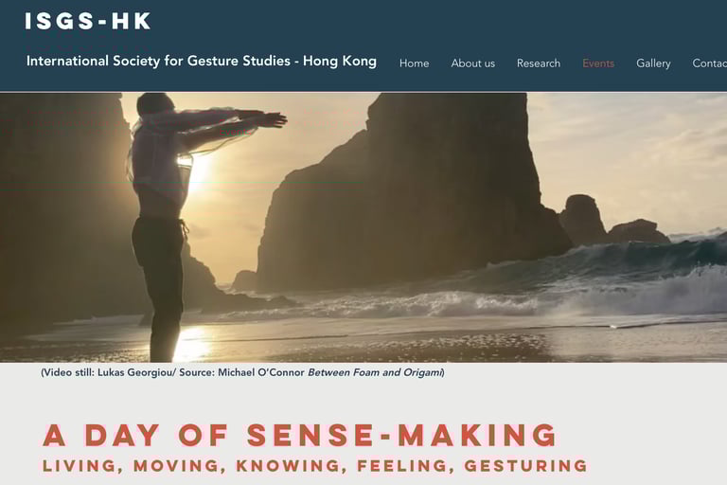This screenshot has height=485, width=727.
Task: Open the About us menu item
Action: coord(473,63)
